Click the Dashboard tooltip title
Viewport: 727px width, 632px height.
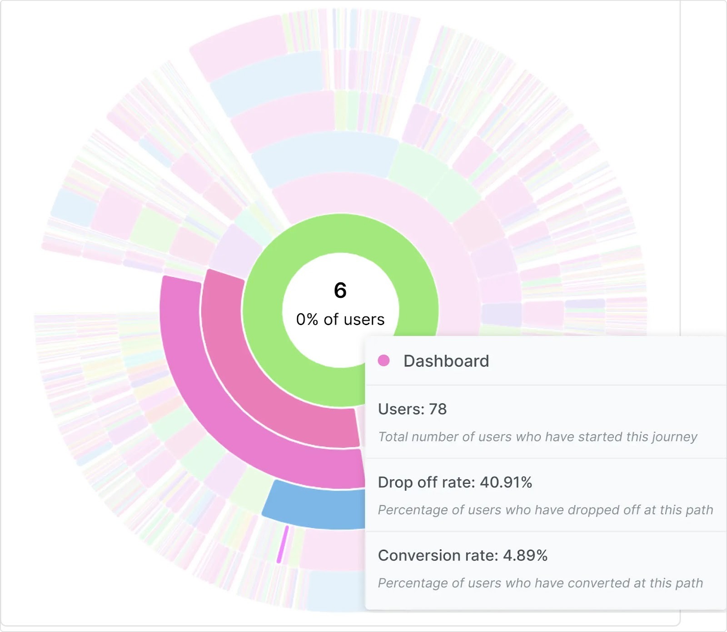446,361
